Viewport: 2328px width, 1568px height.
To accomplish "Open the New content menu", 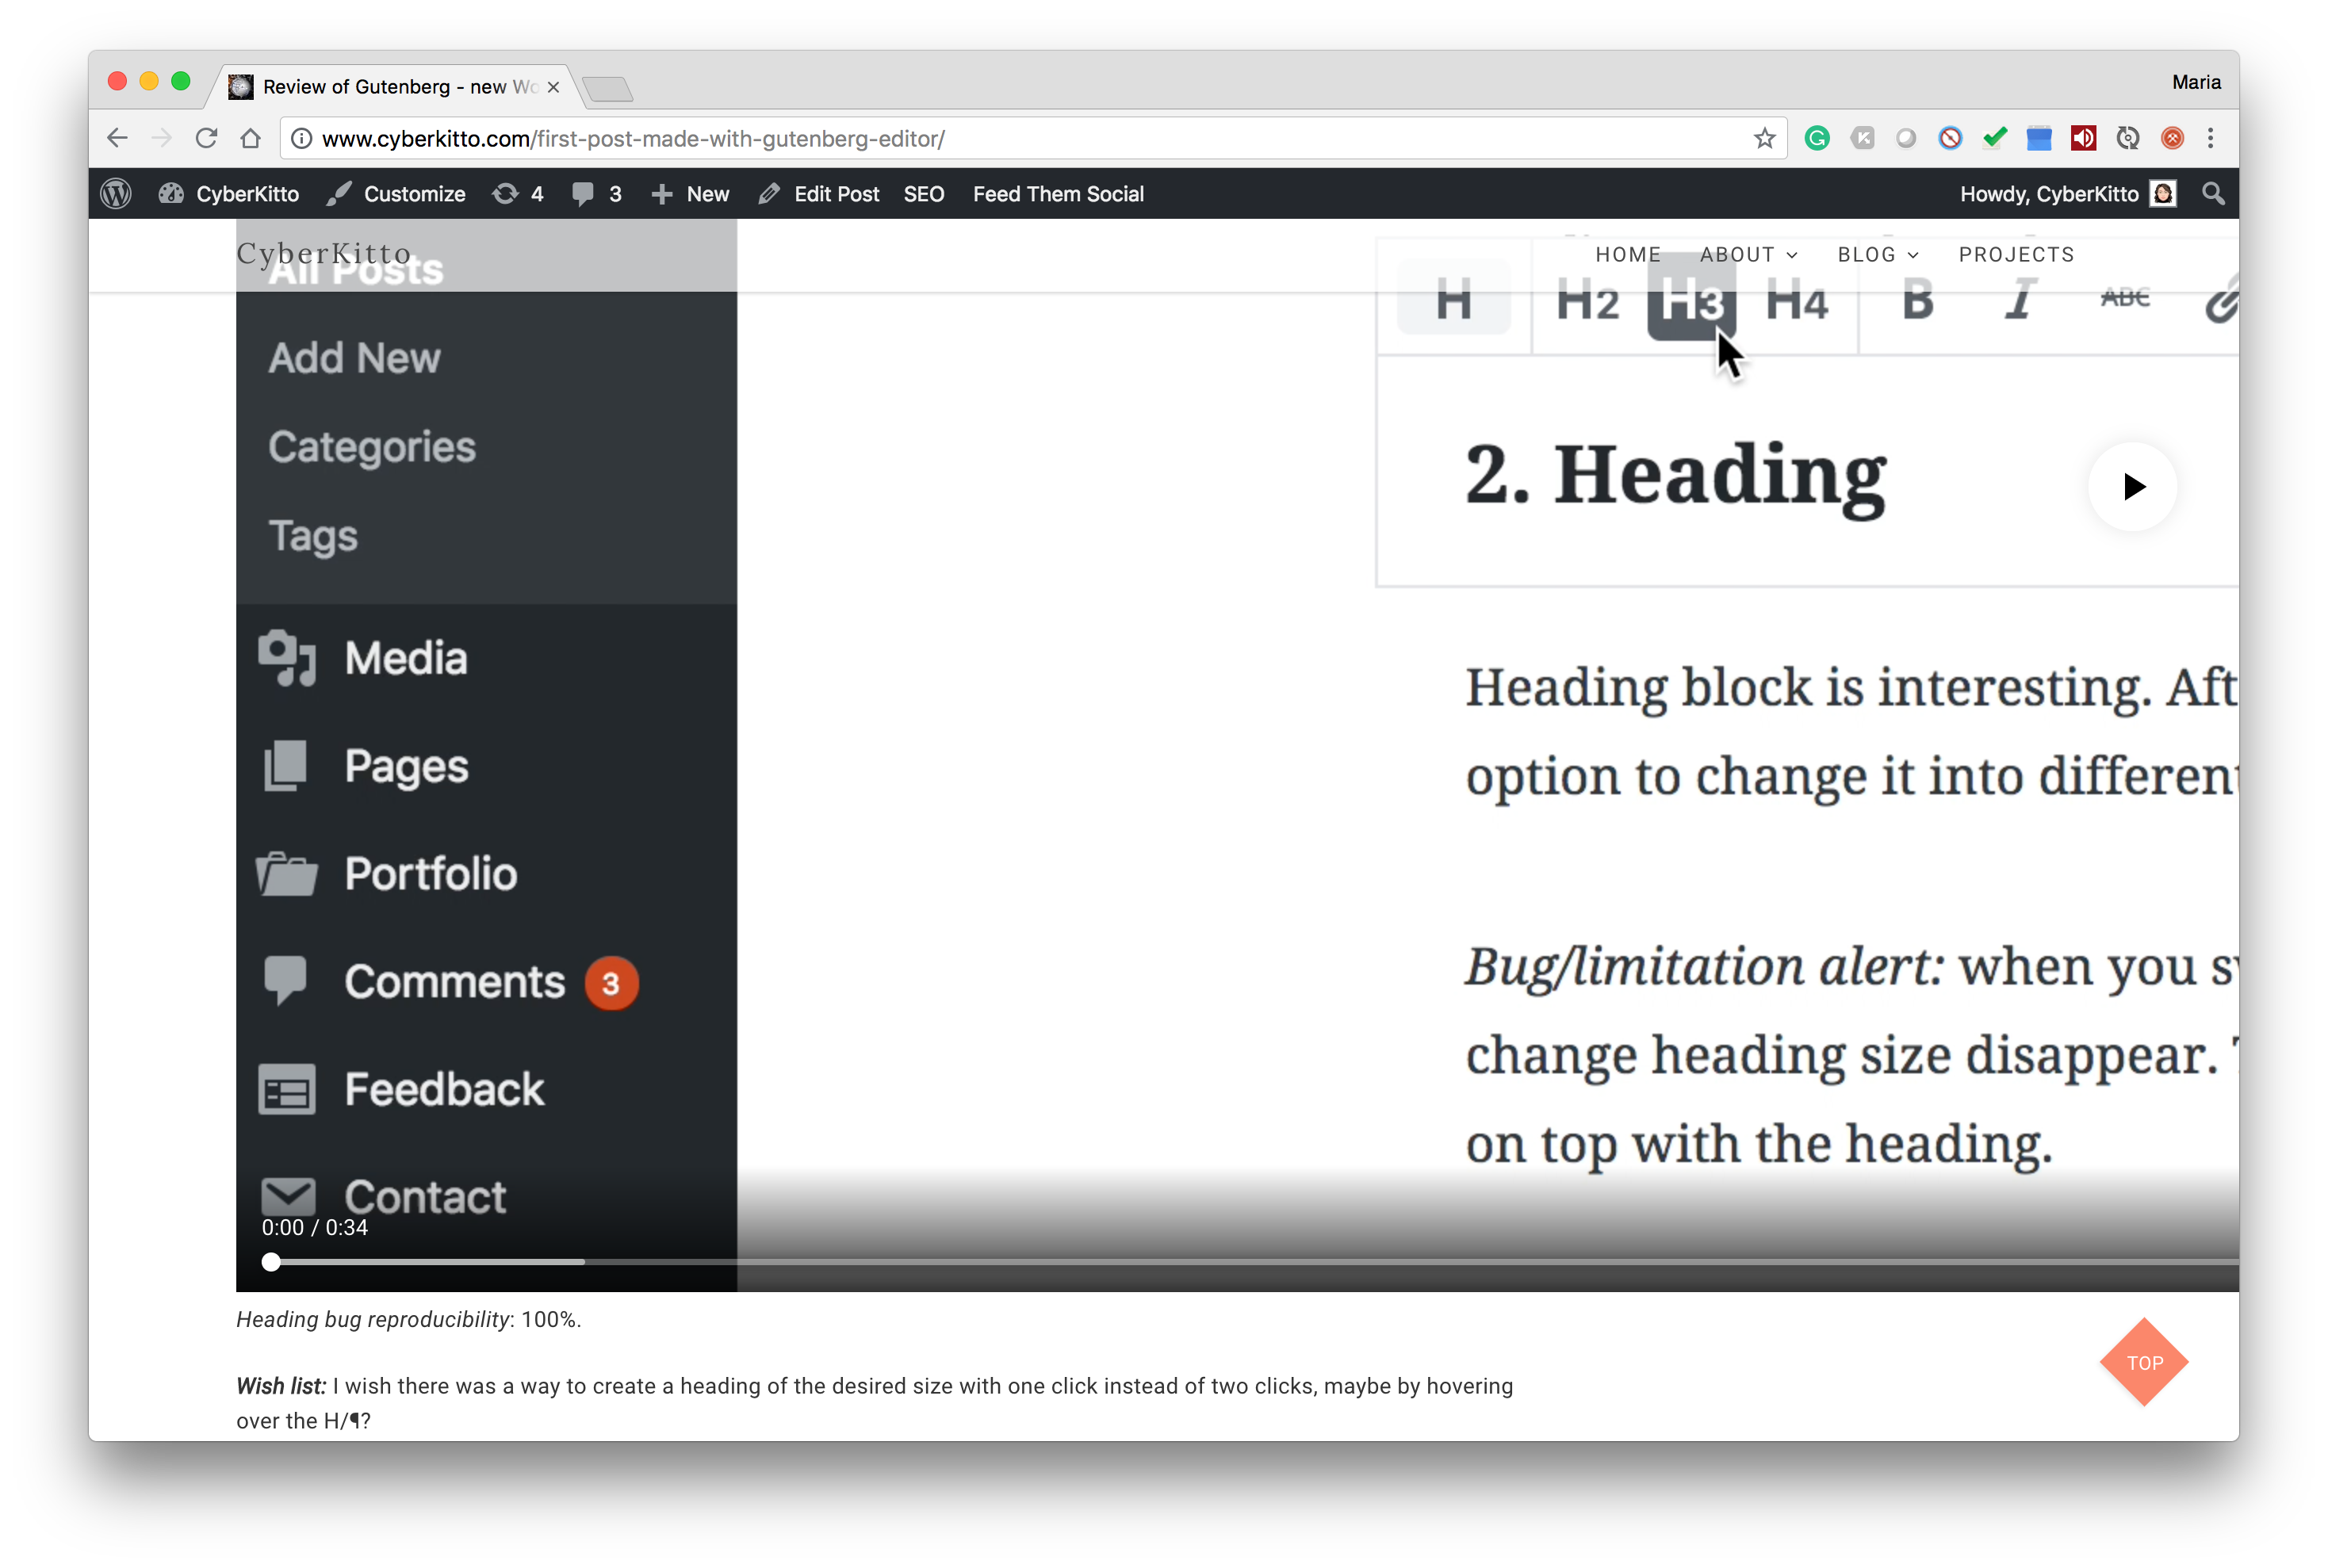I will (x=690, y=194).
